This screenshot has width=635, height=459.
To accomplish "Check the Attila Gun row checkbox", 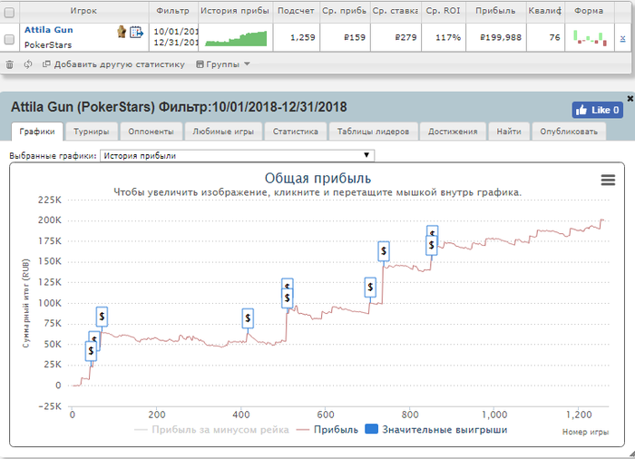I will (x=9, y=39).
